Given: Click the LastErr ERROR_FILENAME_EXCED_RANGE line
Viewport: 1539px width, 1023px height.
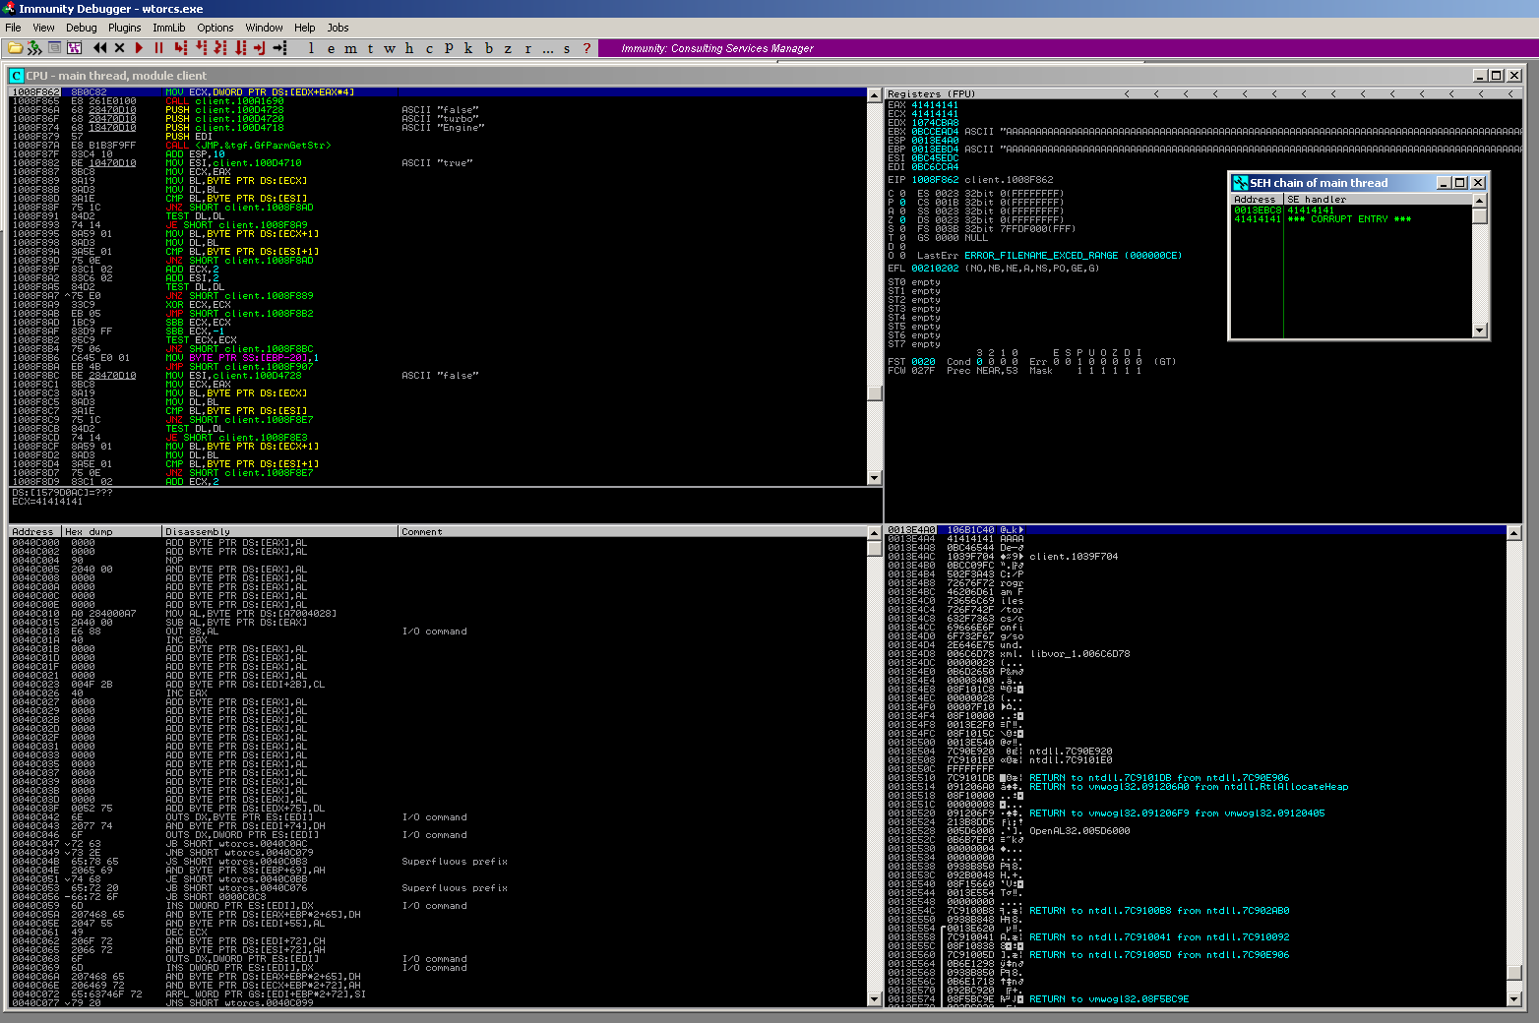Looking at the screenshot, I should [x=1049, y=256].
